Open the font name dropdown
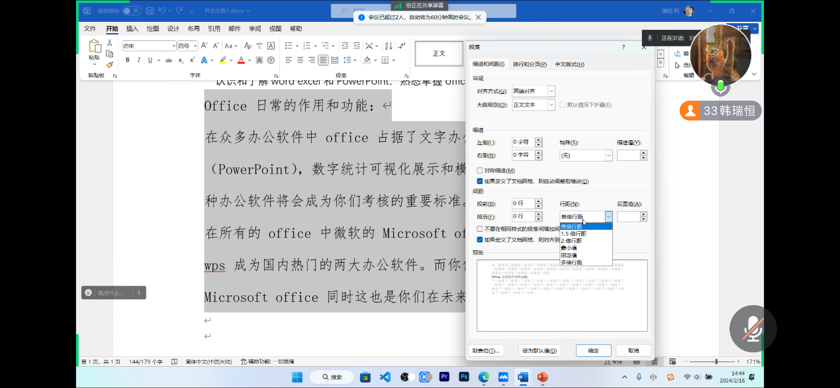 173,46
